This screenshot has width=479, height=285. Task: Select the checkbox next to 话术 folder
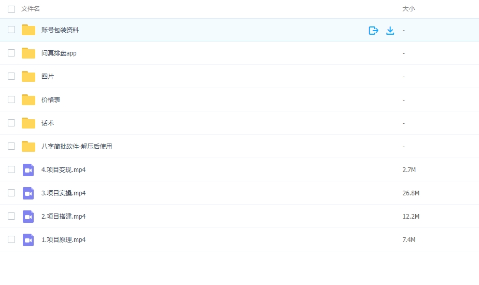click(x=11, y=123)
